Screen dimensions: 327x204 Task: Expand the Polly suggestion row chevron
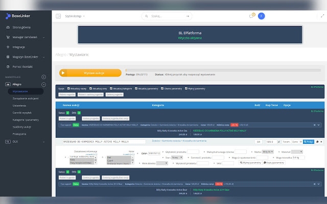pyautogui.click(x=319, y=125)
